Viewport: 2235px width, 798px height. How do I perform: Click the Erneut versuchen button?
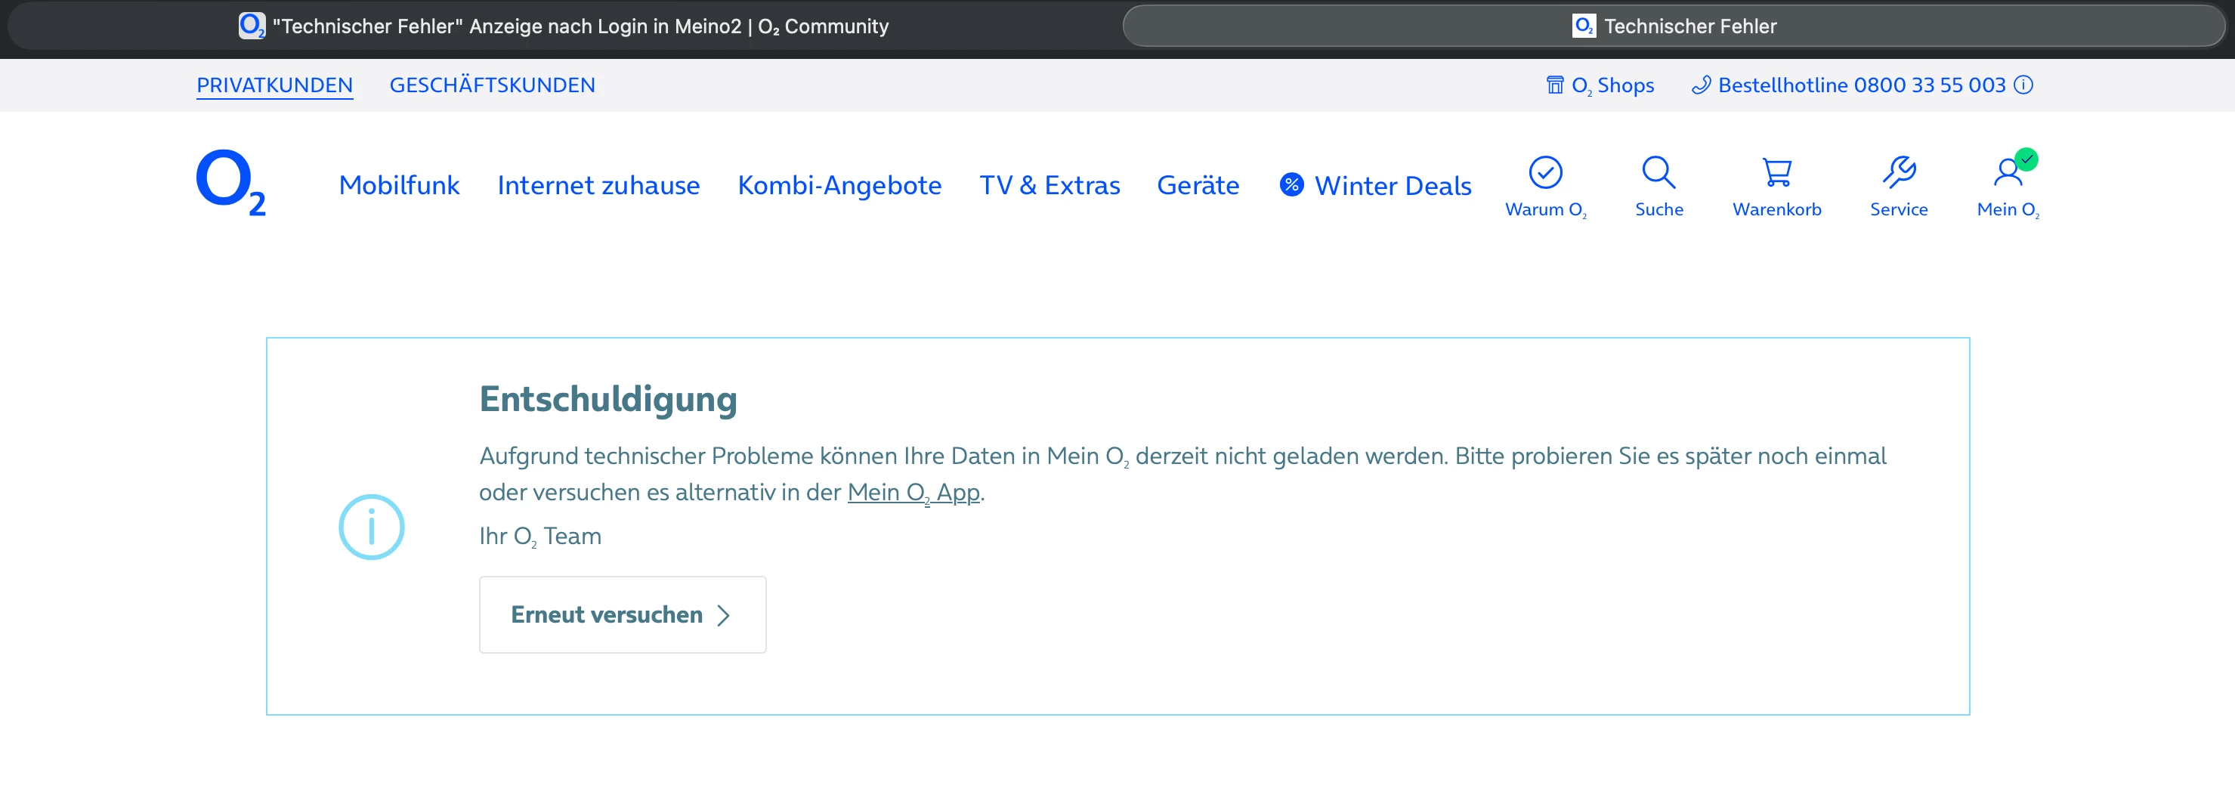[622, 614]
